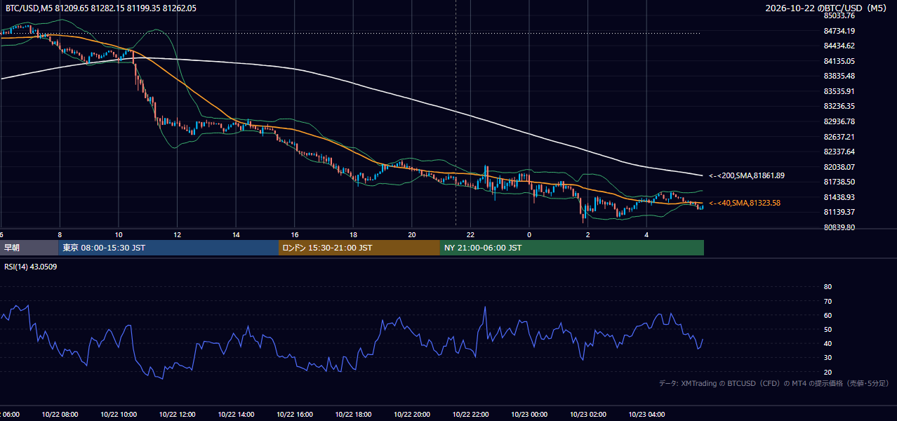
Task: Click bottom date label 10/22 22:00
Action: pos(471,415)
